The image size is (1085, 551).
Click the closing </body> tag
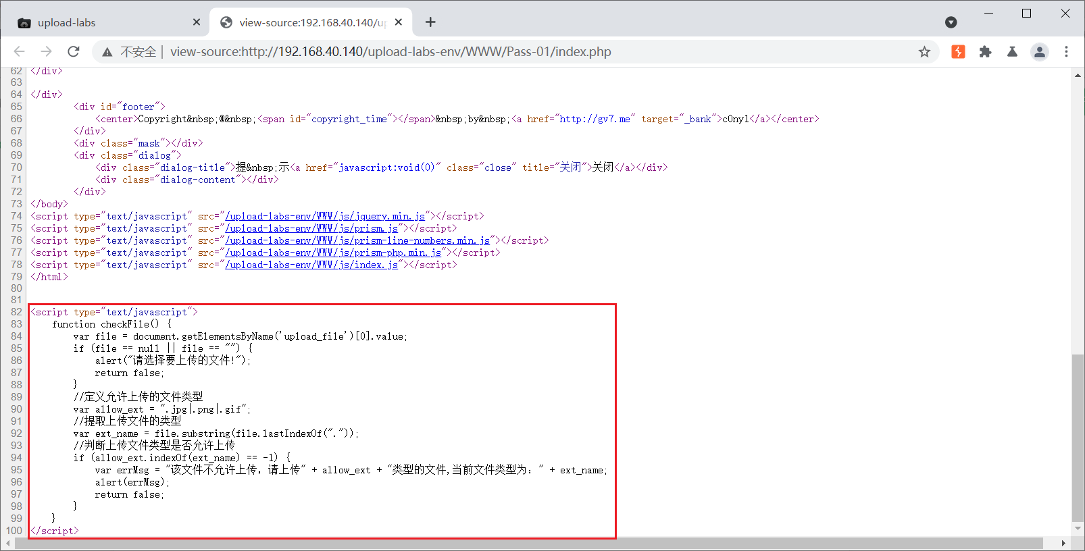pos(49,205)
